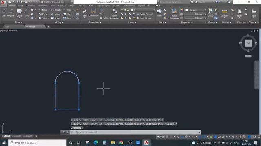Click the command line input field
Viewport: 261px width, 146px height.
(x=135, y=132)
